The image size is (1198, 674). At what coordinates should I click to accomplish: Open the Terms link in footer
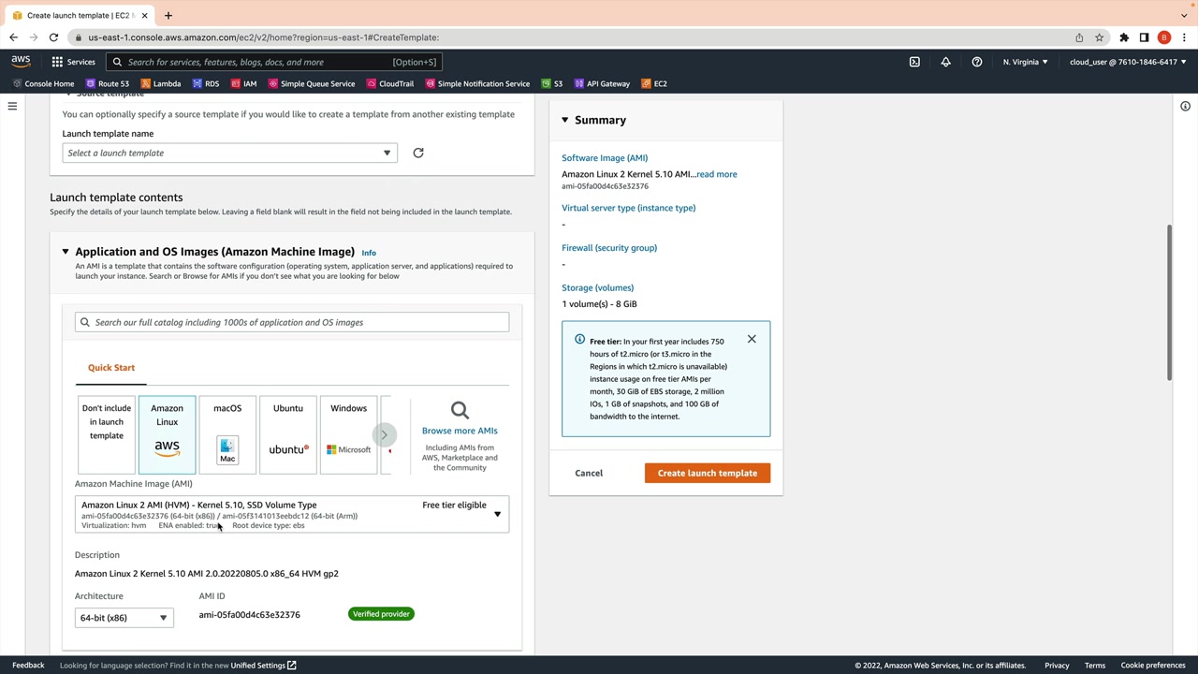click(1095, 666)
